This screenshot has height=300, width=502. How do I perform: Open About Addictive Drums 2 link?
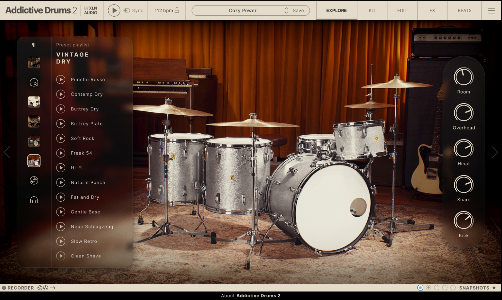pyautogui.click(x=251, y=296)
